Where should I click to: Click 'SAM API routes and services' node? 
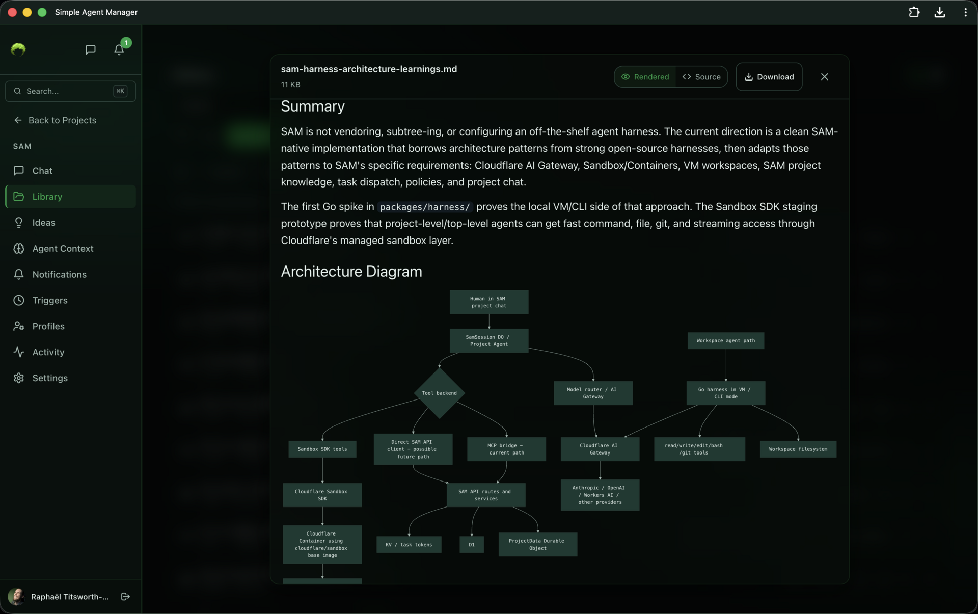pos(485,495)
